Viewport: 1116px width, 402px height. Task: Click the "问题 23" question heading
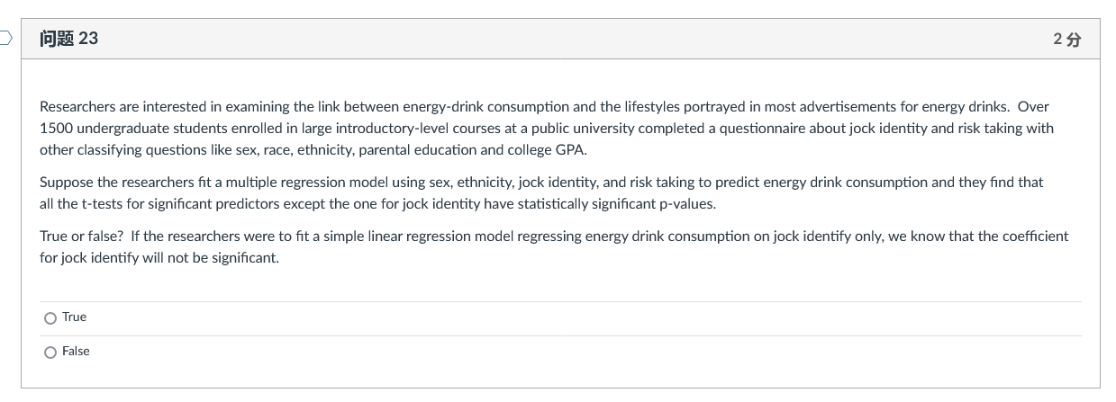click(x=69, y=39)
